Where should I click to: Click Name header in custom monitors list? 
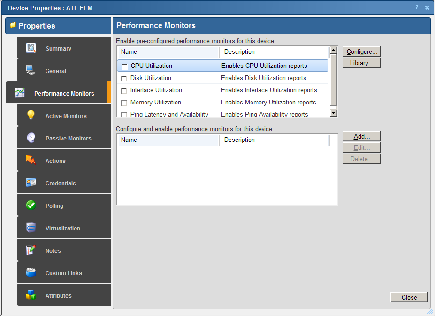coord(168,140)
